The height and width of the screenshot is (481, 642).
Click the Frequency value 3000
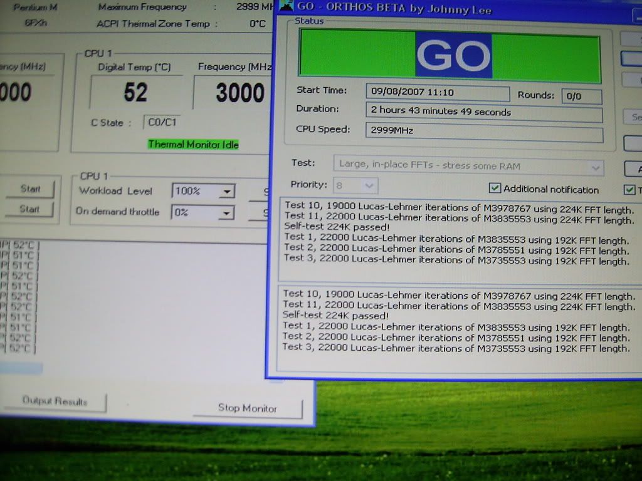pos(240,93)
